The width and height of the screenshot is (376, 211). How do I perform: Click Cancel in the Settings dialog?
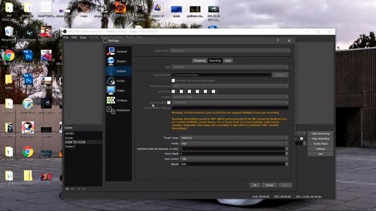point(269,185)
